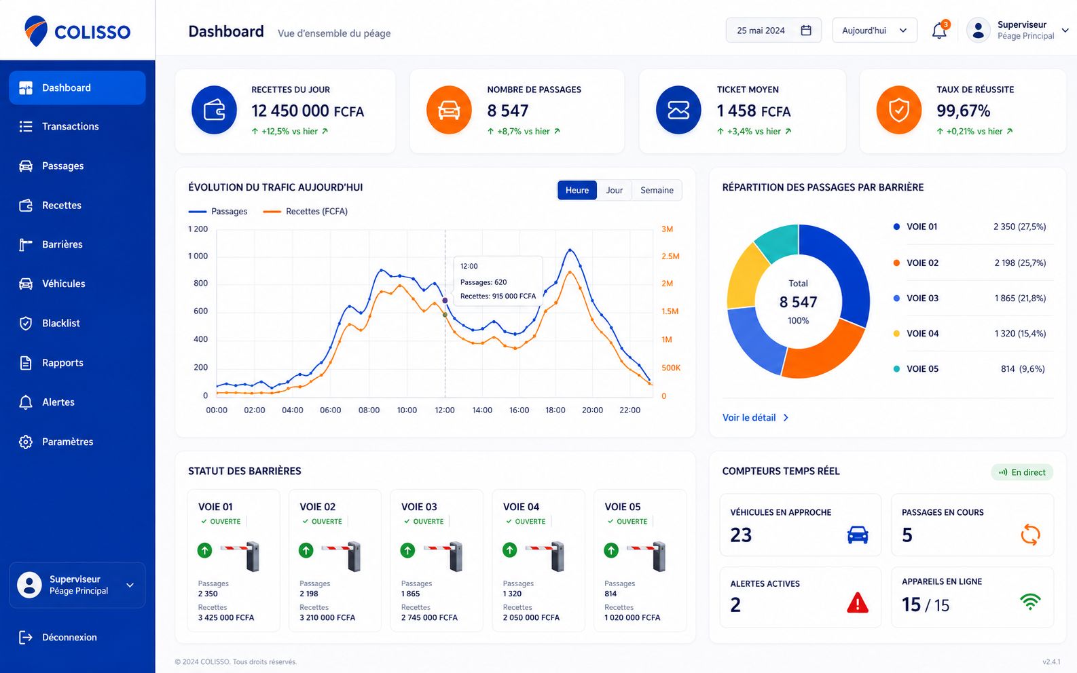Viewport: 1077px width, 673px height.
Task: Click the green arrow on VOIE 03 barrier
Action: (407, 550)
